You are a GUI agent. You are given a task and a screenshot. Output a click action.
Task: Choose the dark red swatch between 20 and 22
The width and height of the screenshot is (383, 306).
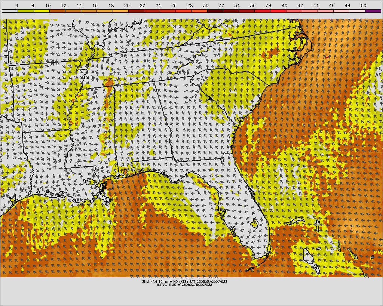(136, 11)
